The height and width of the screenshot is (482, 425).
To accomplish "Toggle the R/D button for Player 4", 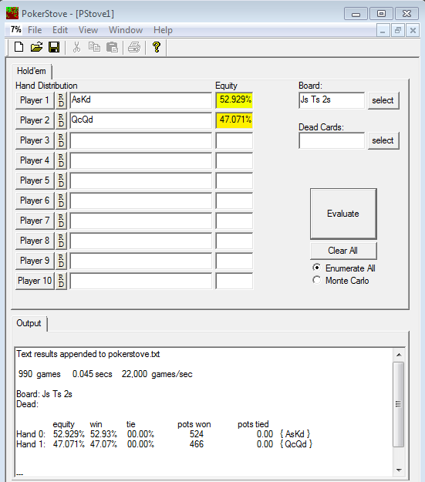I will [x=61, y=160].
